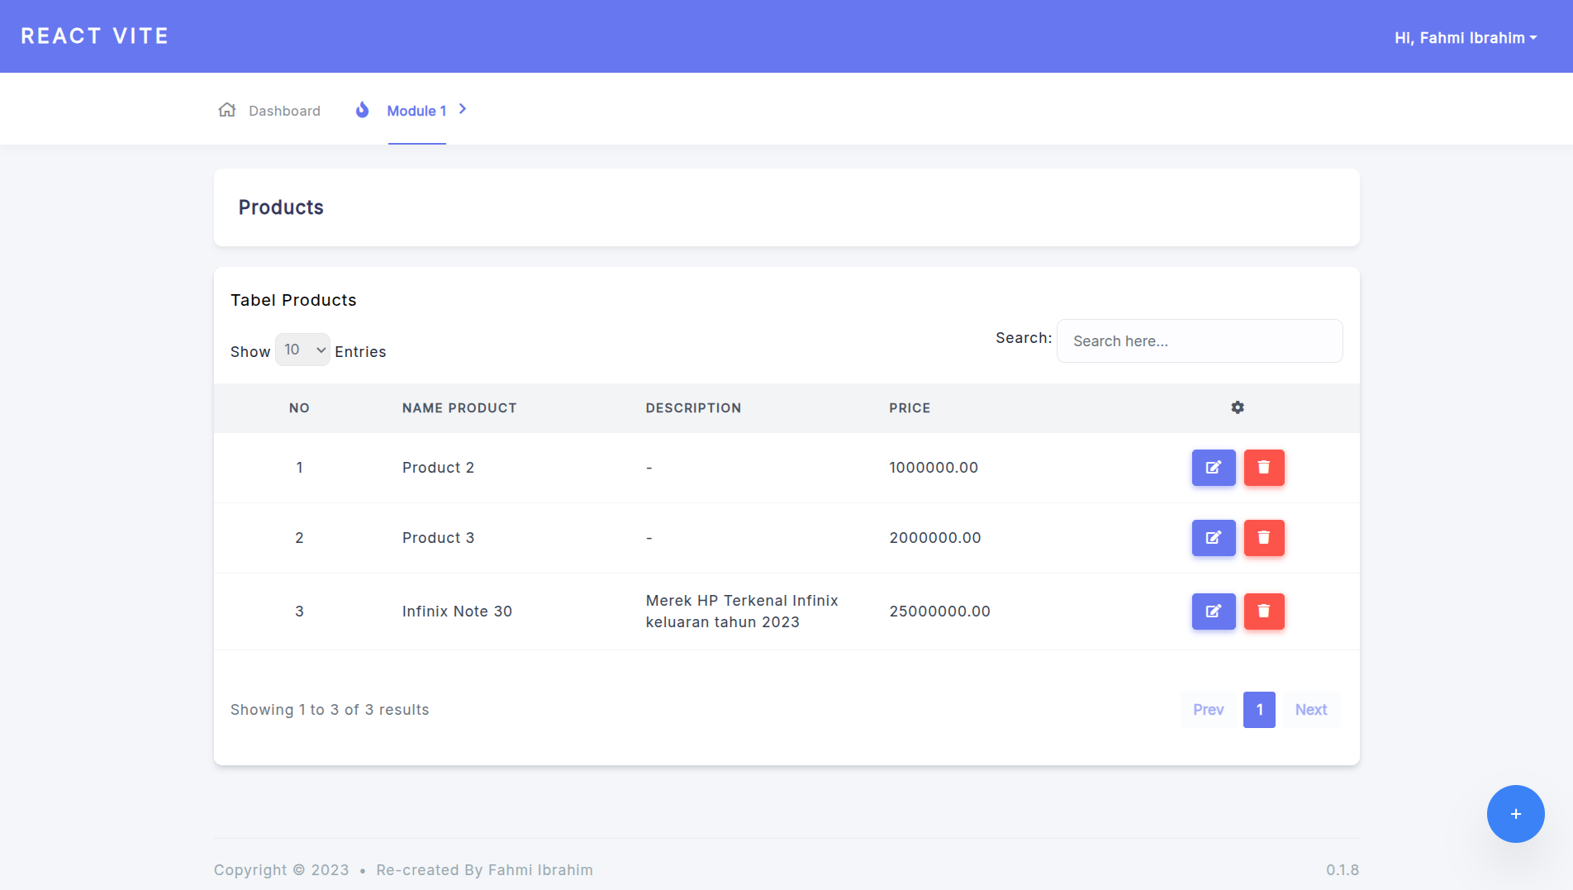This screenshot has height=890, width=1573.
Task: Click the gear icon in table header
Action: (1237, 407)
